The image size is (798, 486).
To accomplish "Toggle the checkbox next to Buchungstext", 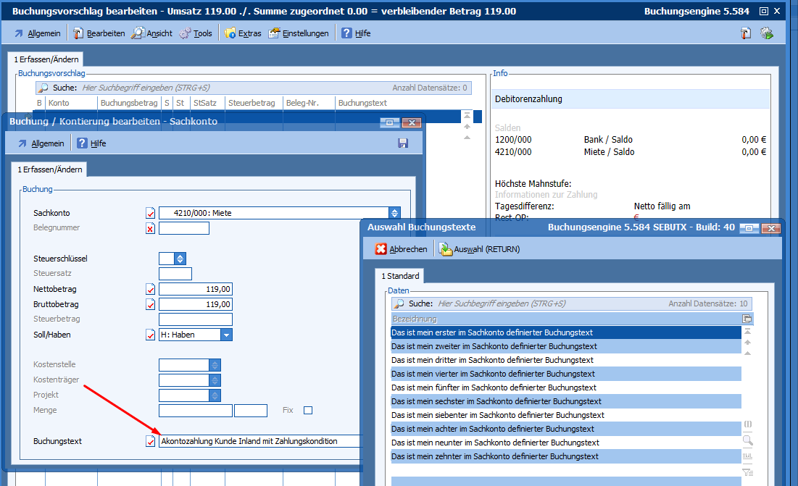I will click(151, 441).
